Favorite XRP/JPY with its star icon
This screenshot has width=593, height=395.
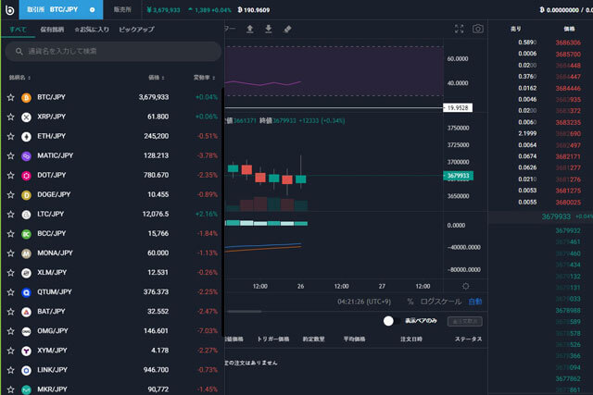coord(11,117)
